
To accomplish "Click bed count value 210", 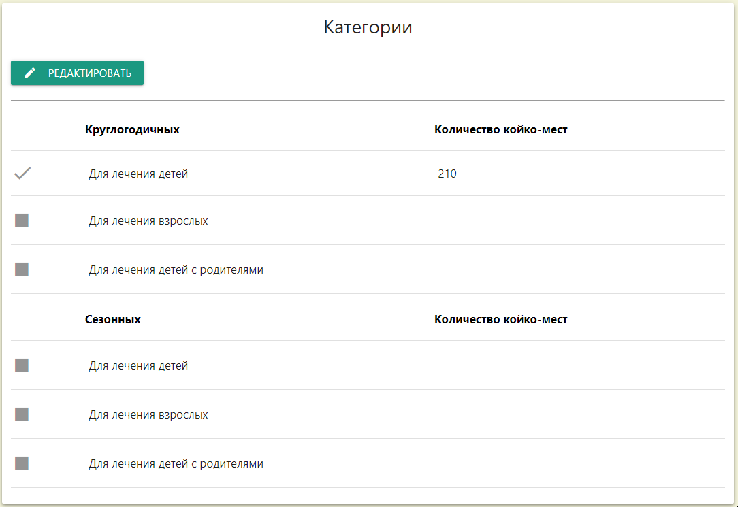I will point(447,174).
